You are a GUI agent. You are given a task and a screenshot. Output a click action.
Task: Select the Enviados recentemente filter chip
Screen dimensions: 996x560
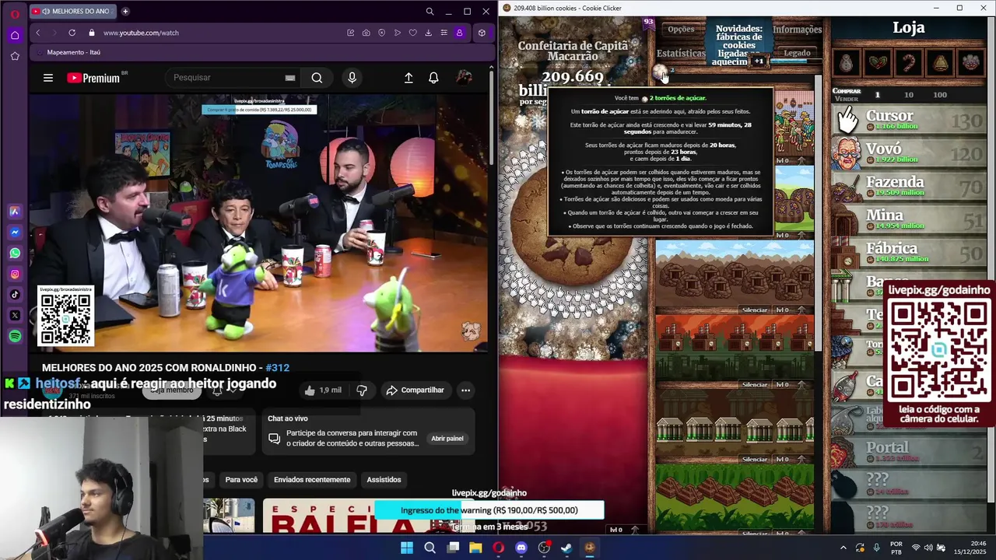click(312, 480)
